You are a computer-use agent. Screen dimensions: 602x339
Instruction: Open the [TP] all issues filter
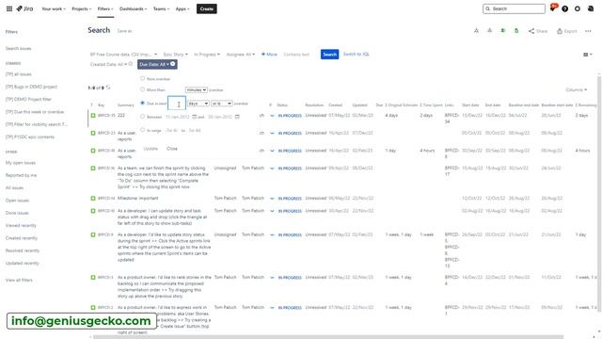[x=19, y=74]
